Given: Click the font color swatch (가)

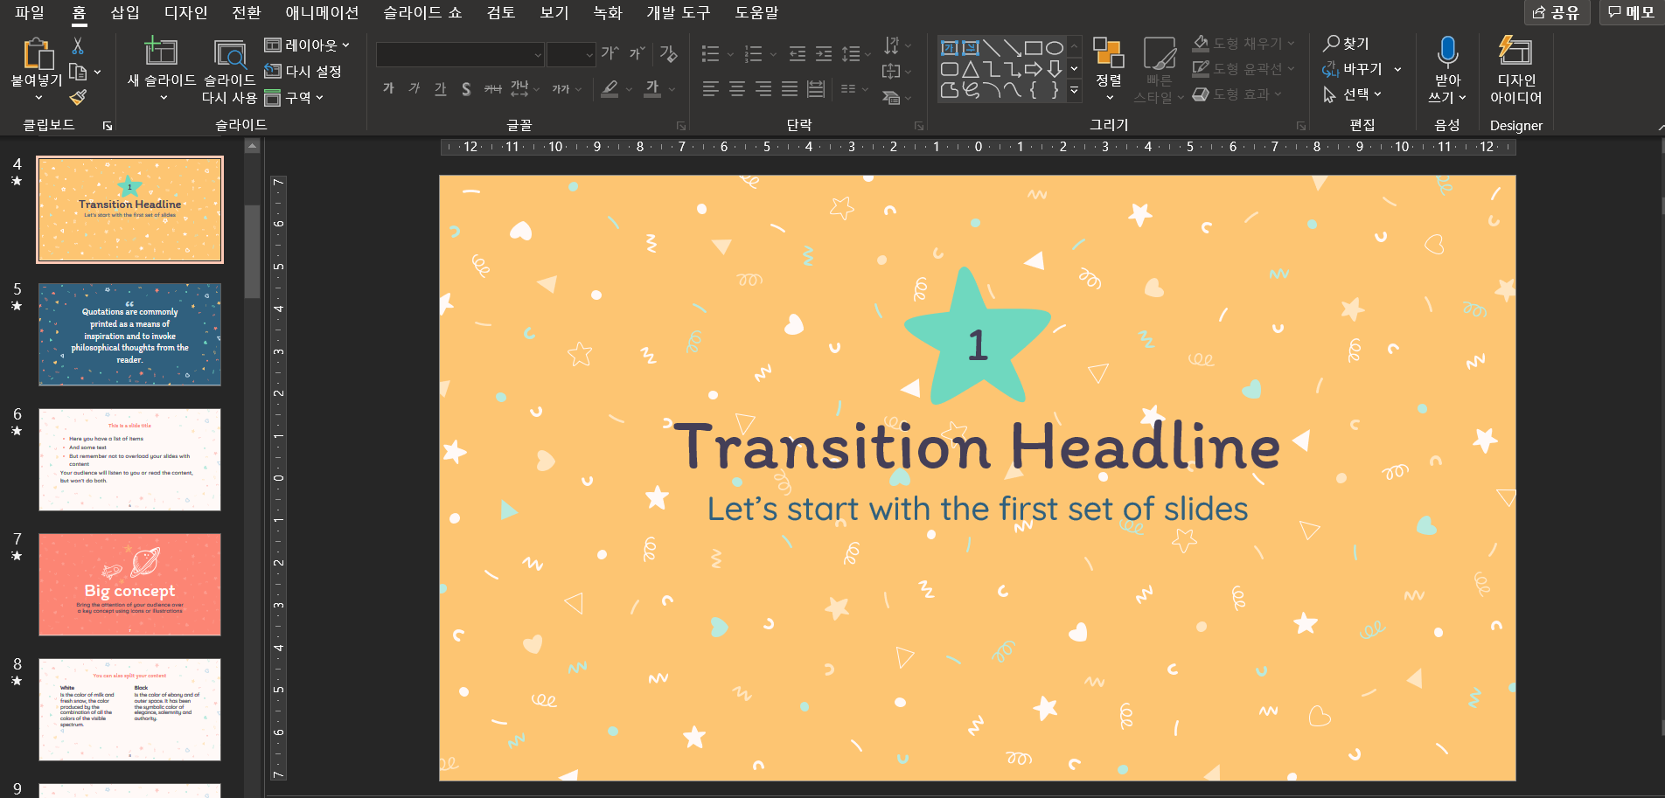Looking at the screenshot, I should [652, 88].
